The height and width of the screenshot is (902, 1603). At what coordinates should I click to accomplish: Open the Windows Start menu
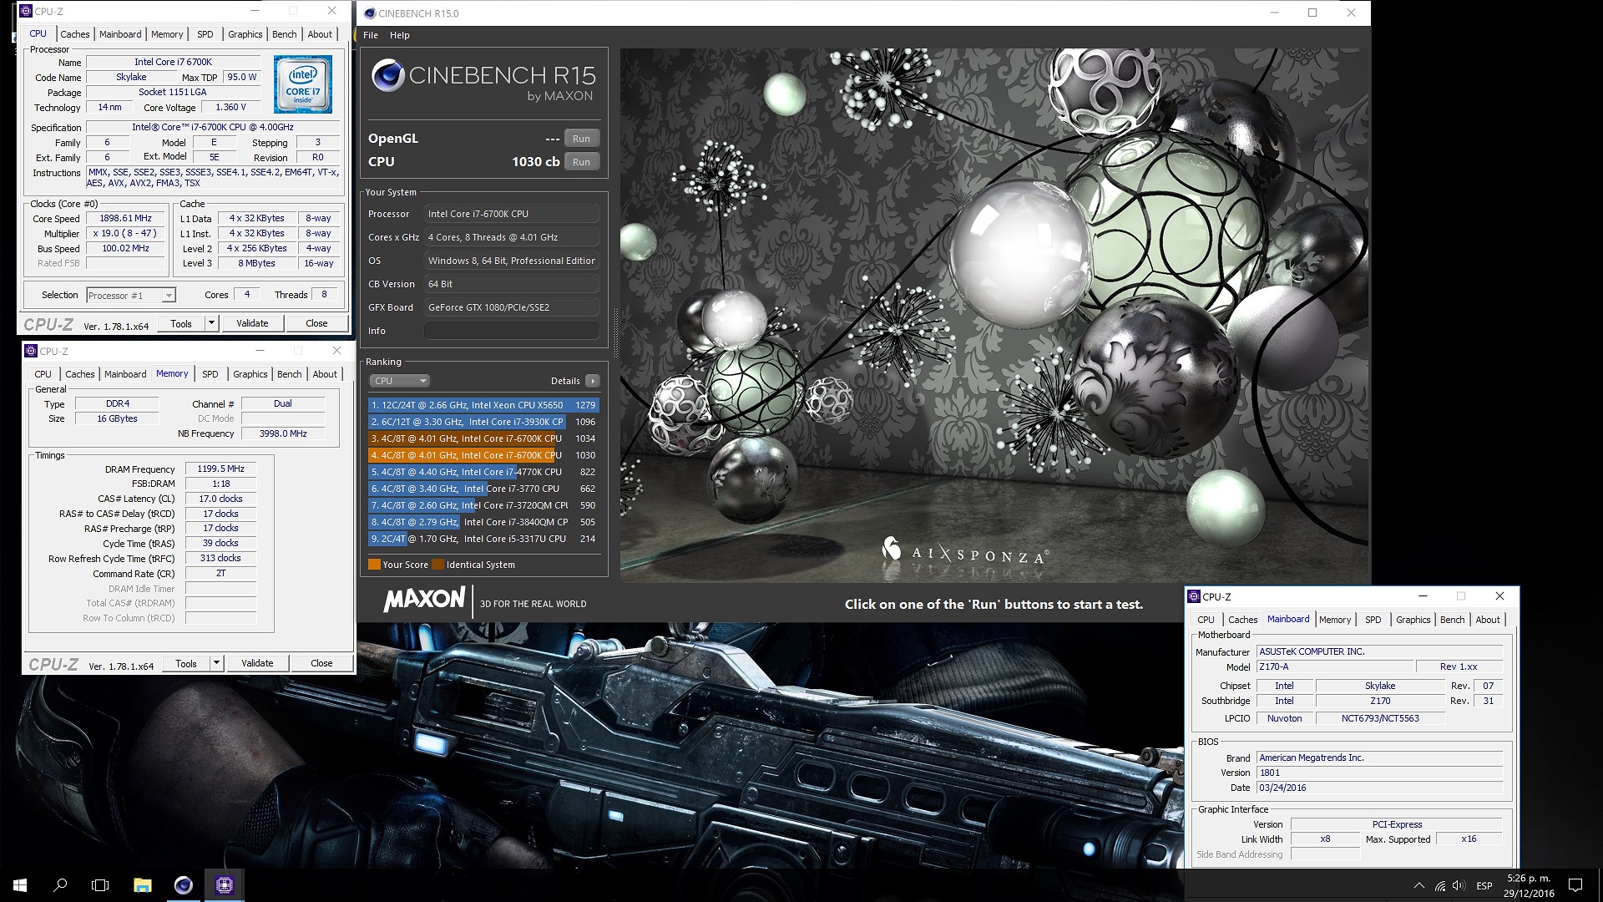point(20,885)
